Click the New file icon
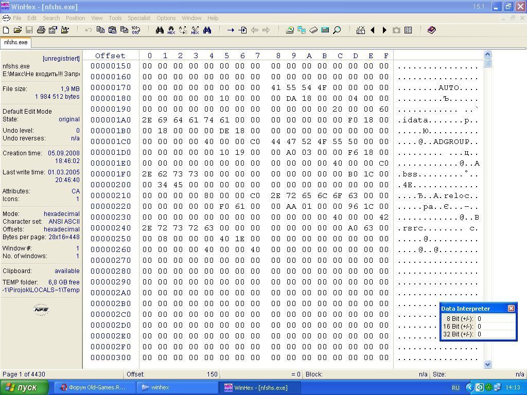Image resolution: width=527 pixels, height=395 pixels. [6, 30]
